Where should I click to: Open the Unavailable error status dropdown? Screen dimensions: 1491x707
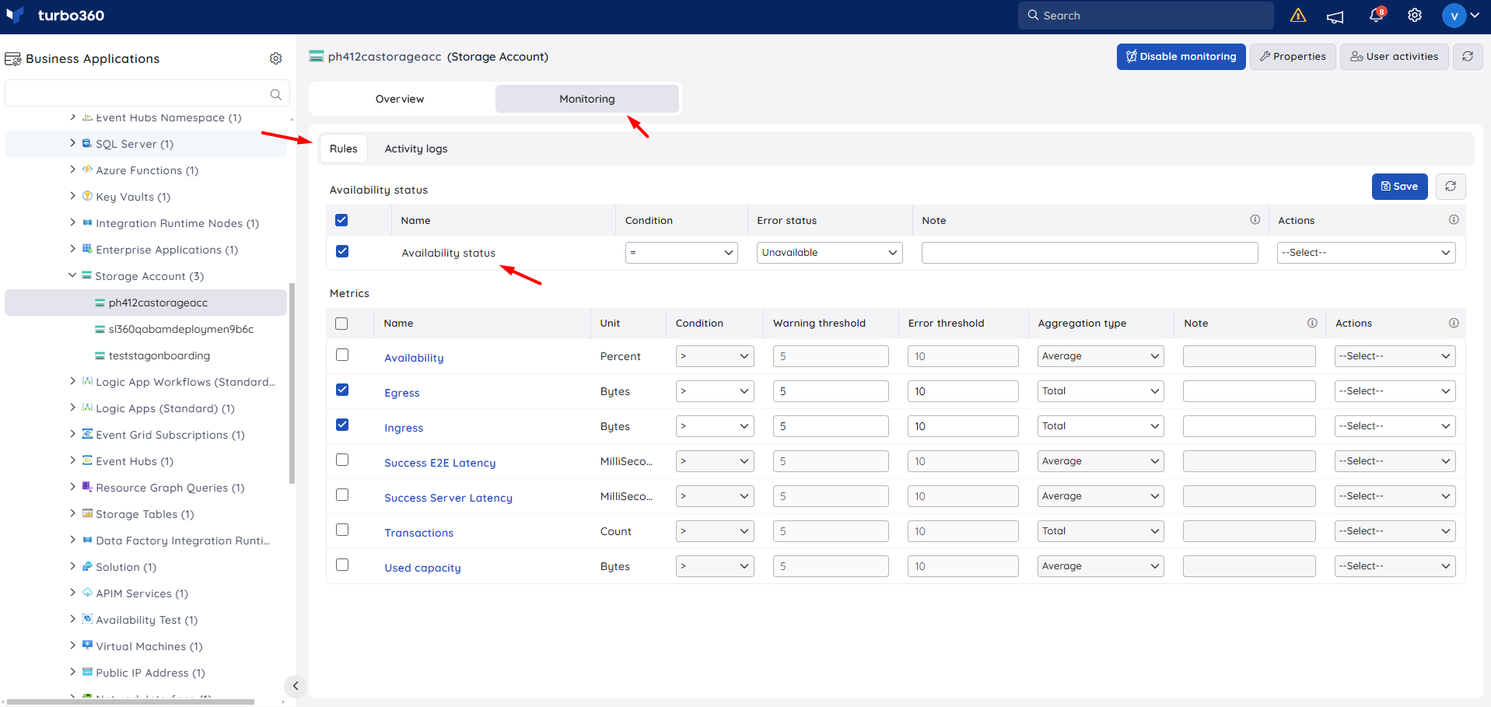click(829, 253)
